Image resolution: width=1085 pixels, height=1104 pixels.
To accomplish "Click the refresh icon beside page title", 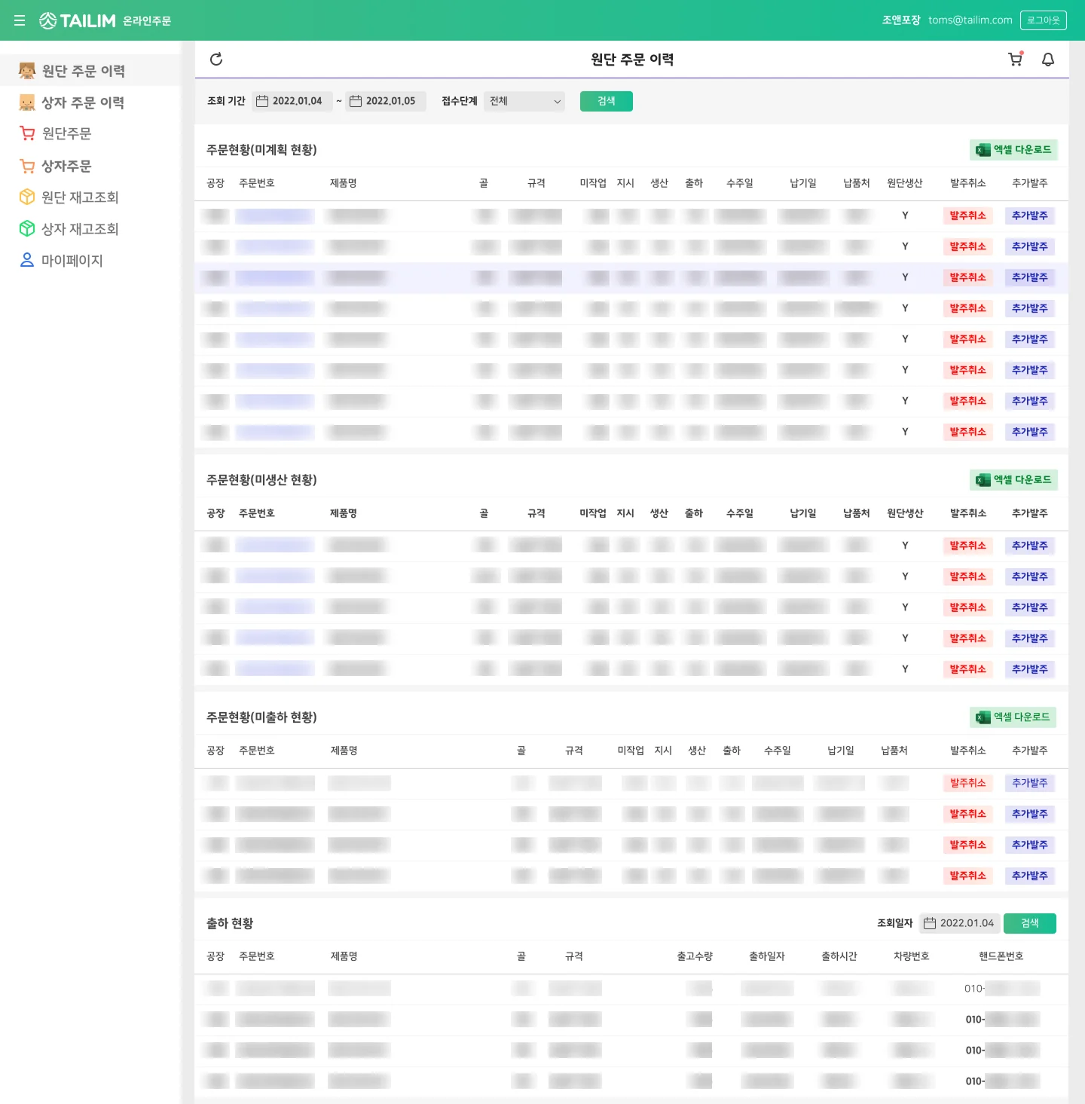I will [216, 59].
